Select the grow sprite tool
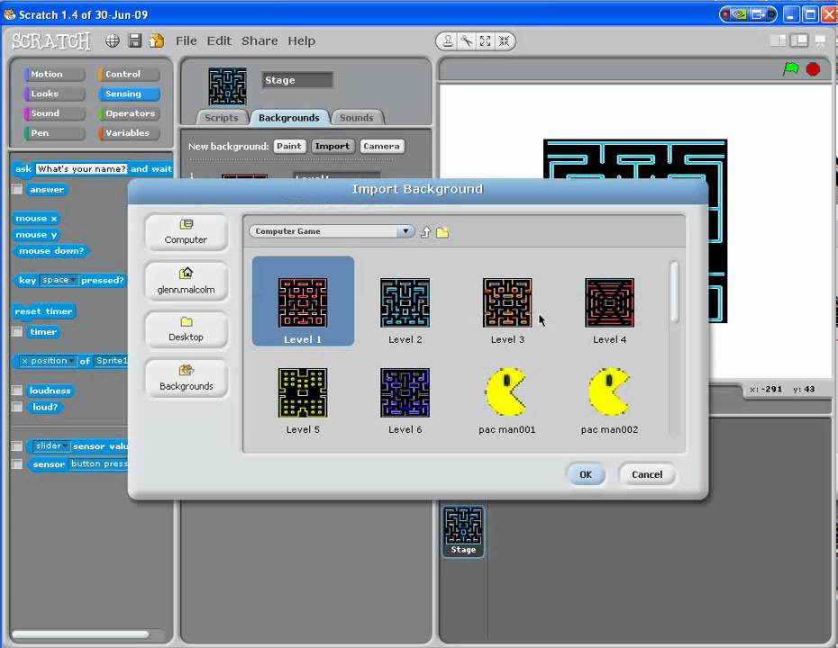 coord(486,41)
